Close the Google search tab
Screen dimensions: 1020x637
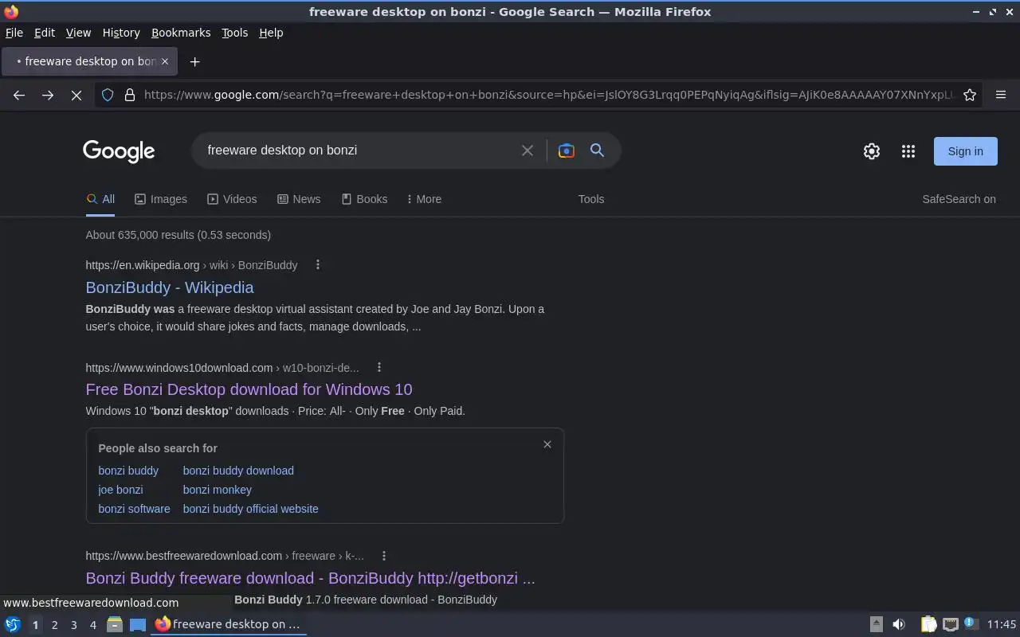tap(165, 61)
